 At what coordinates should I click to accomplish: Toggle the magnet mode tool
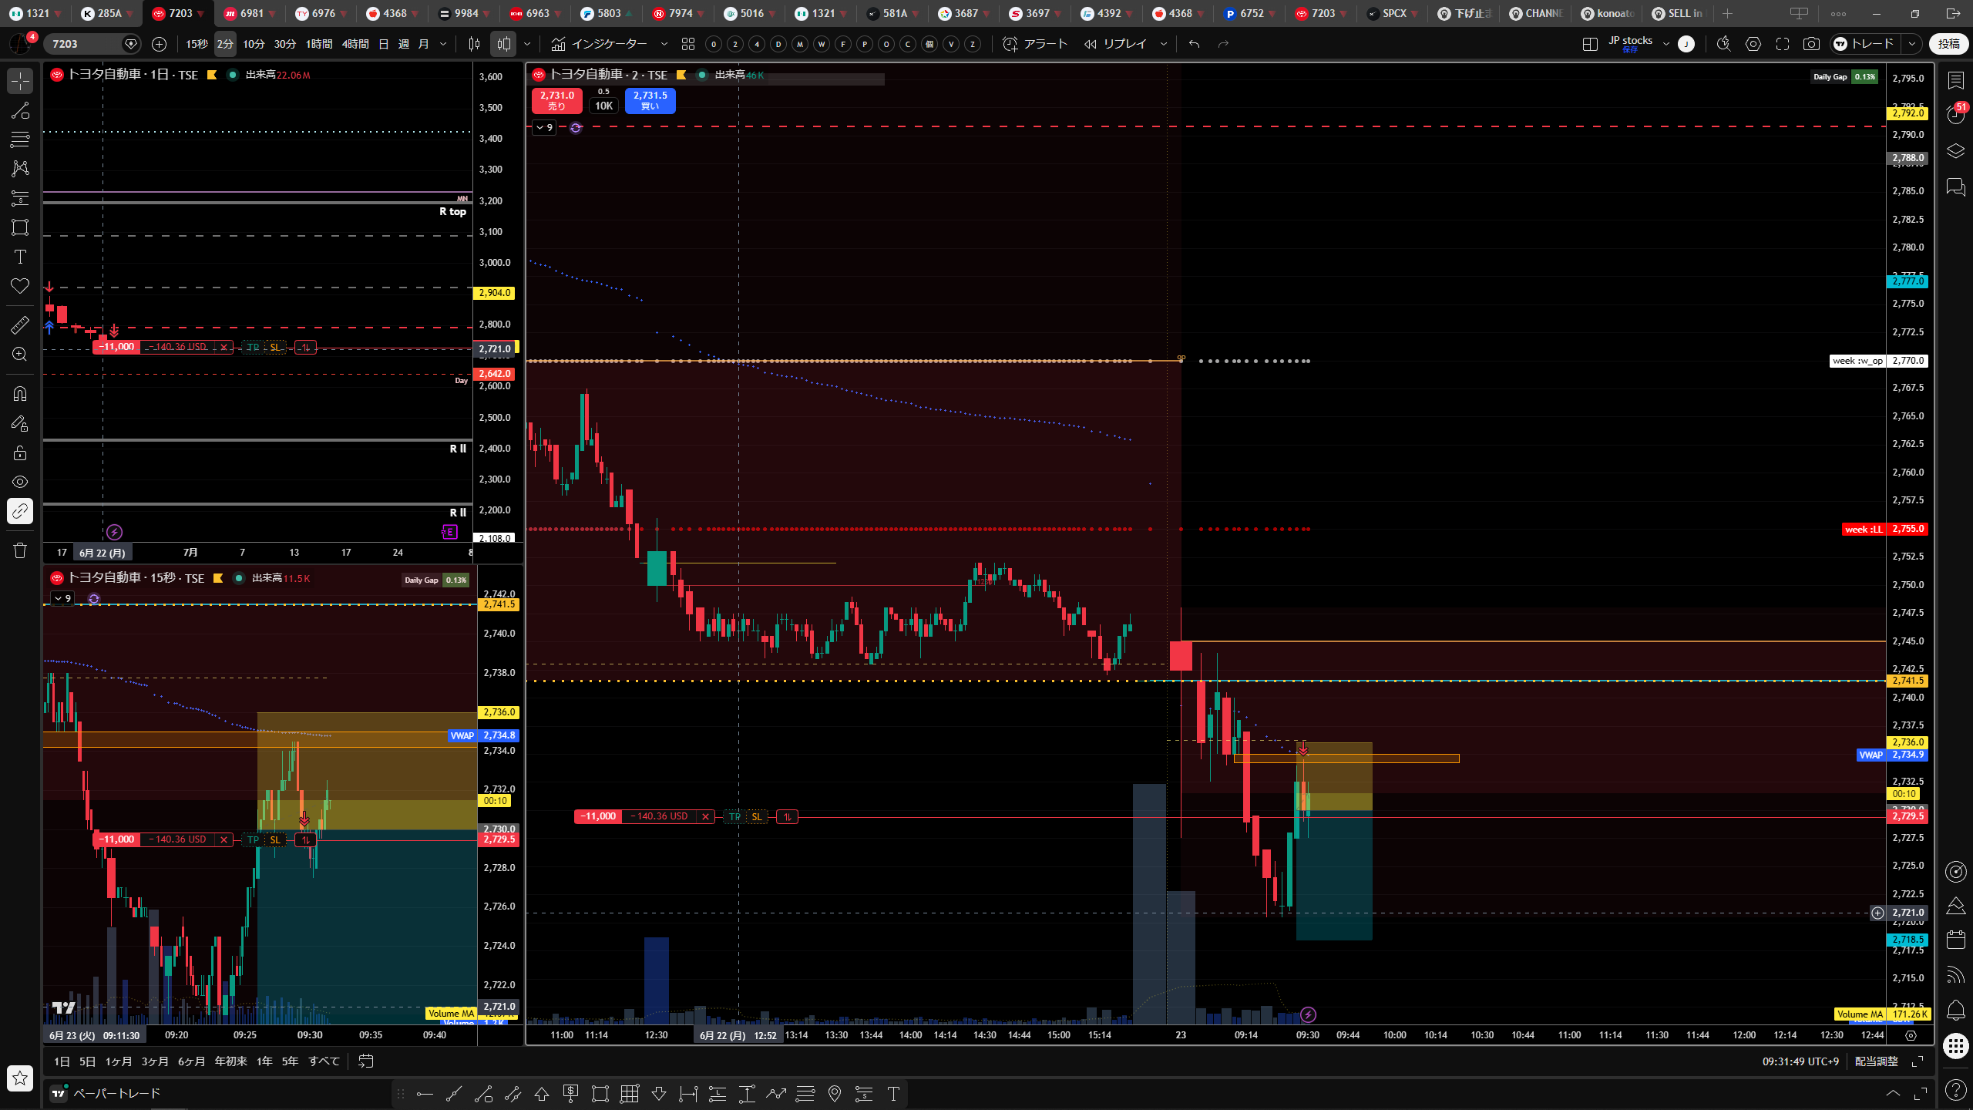click(20, 394)
